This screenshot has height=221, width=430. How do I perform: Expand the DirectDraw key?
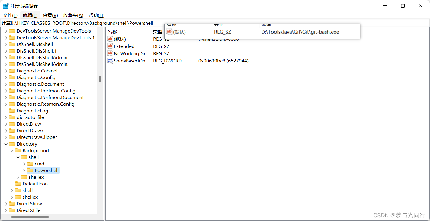(x=6, y=124)
